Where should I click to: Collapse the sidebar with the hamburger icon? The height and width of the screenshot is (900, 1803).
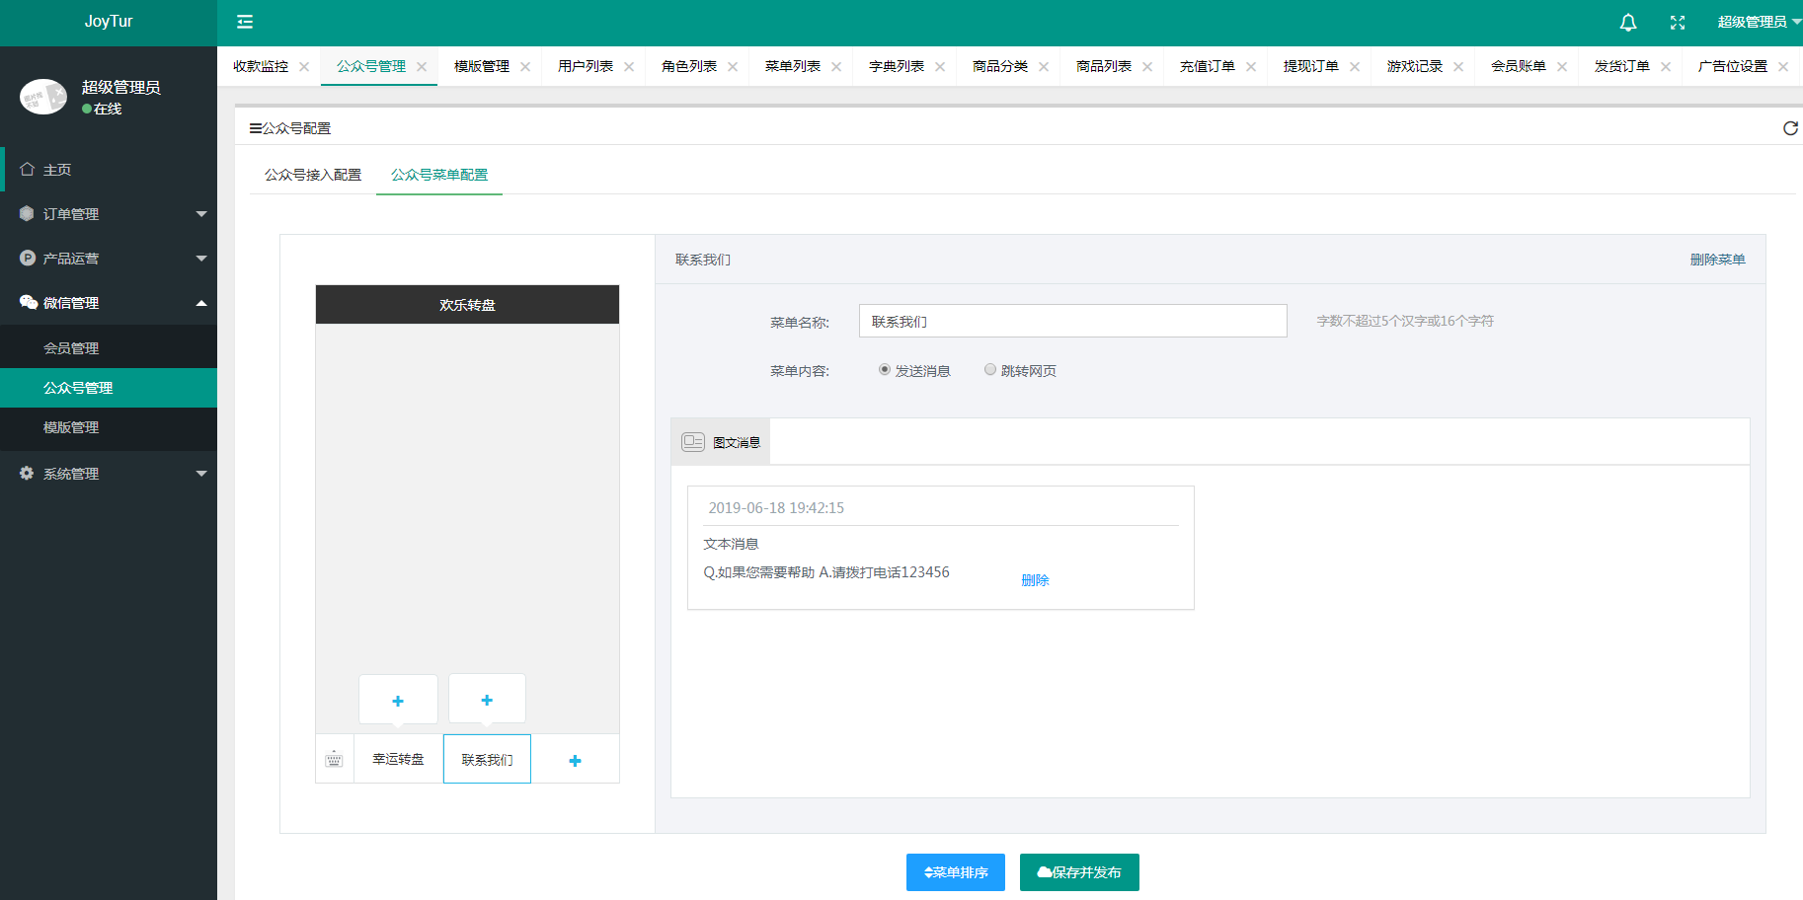point(245,22)
